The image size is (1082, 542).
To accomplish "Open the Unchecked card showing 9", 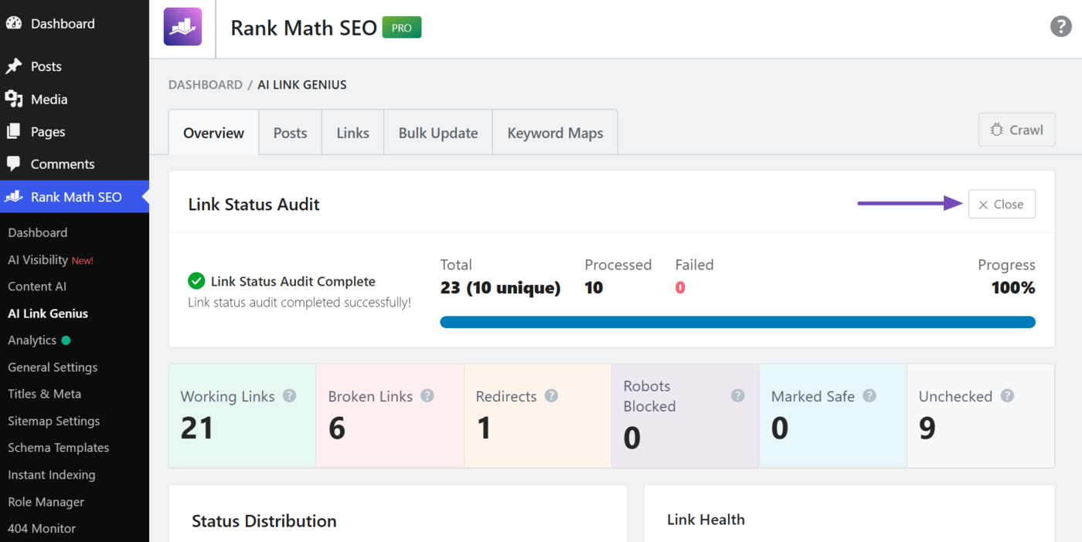I will click(981, 416).
